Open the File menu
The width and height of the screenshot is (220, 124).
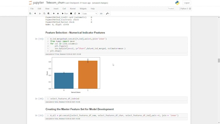point(32,9)
